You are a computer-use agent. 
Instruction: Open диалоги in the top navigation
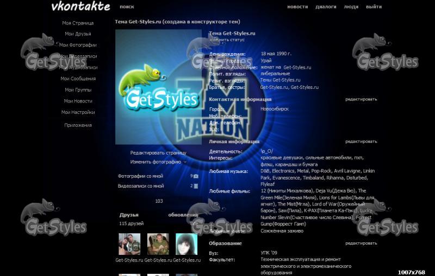point(326,7)
